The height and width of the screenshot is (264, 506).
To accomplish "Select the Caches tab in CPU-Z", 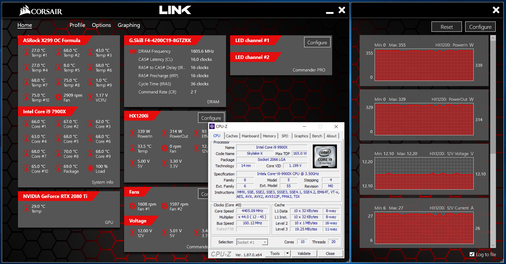I will click(x=232, y=136).
